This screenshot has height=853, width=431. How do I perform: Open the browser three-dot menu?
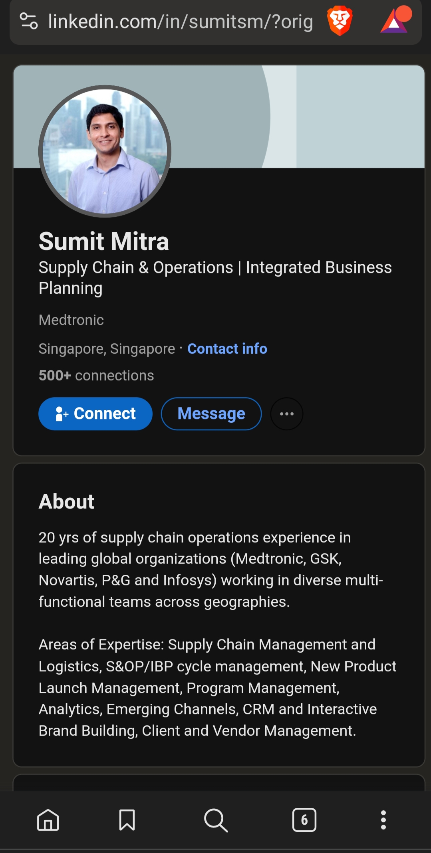click(383, 820)
